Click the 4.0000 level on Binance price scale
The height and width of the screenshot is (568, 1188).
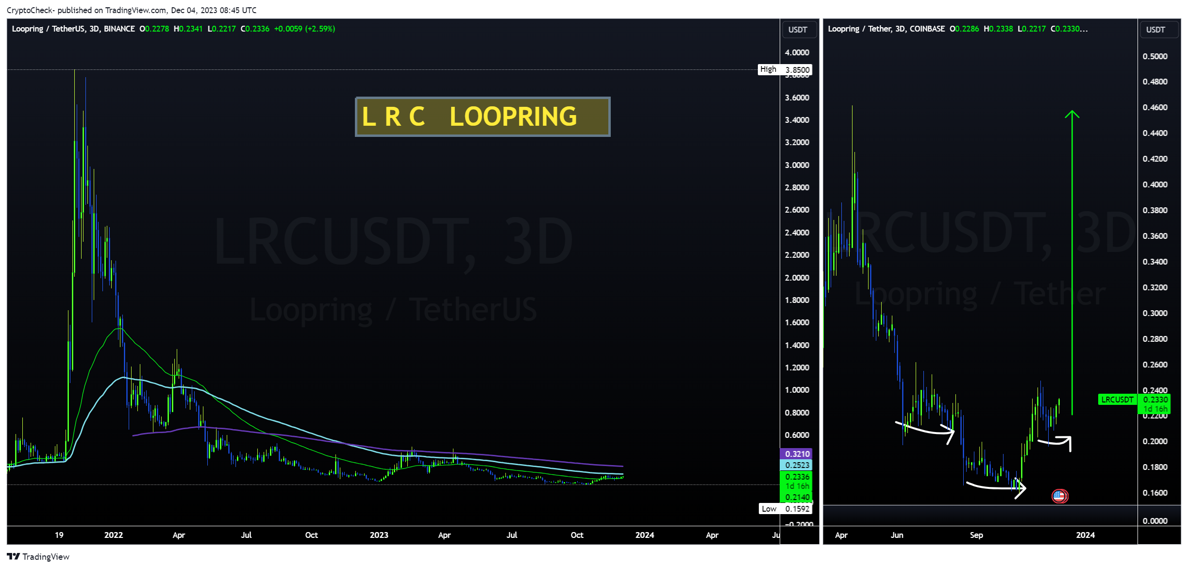[x=797, y=52]
